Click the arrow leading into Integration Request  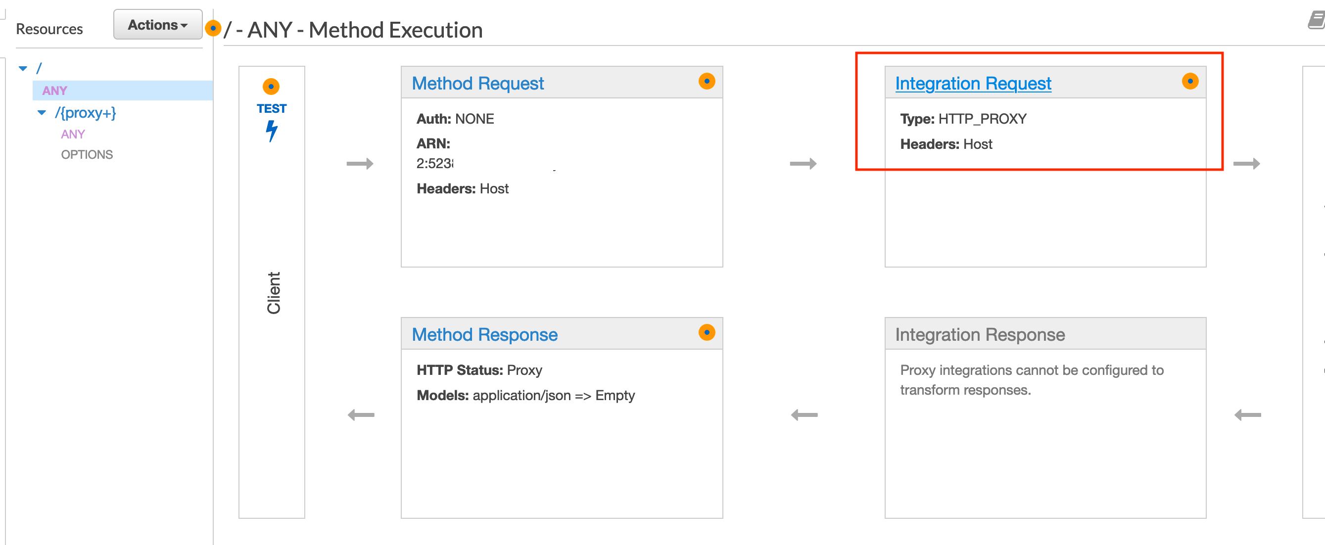803,164
